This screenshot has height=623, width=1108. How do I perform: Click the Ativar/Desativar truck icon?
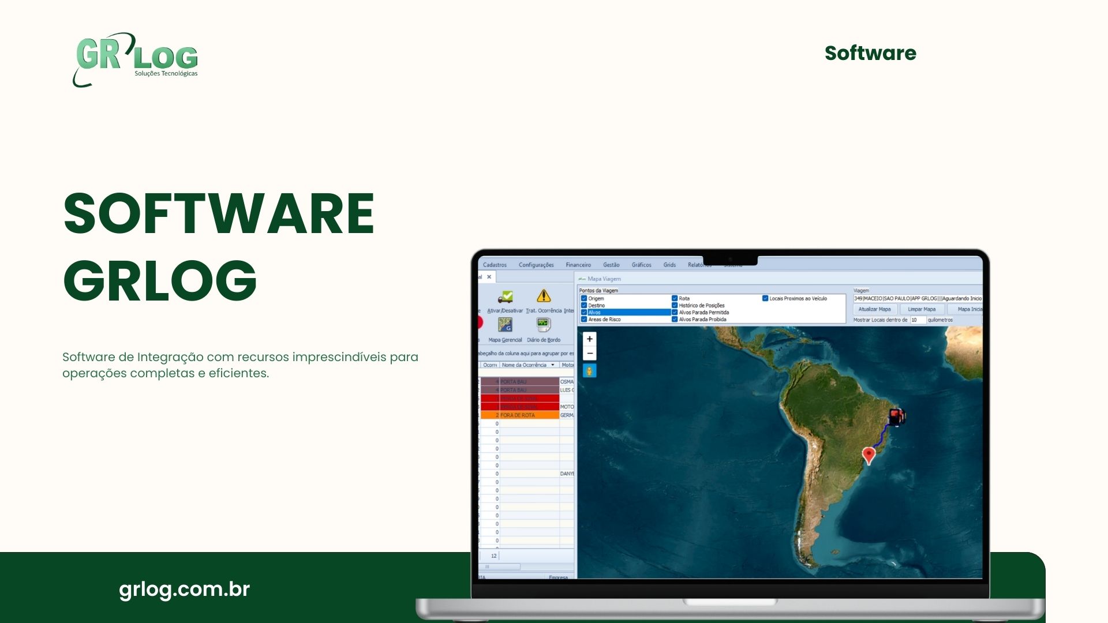click(x=506, y=297)
